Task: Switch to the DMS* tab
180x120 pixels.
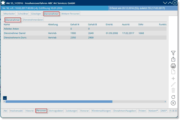Action: point(164,111)
